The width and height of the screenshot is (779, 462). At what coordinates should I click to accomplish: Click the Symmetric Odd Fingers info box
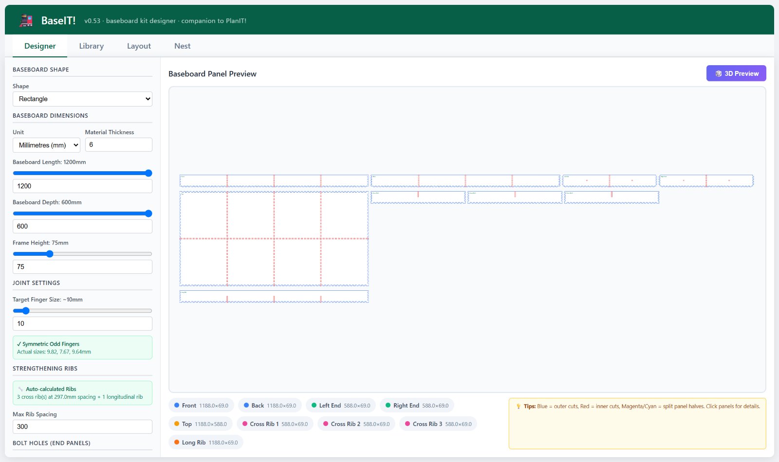[82, 348]
